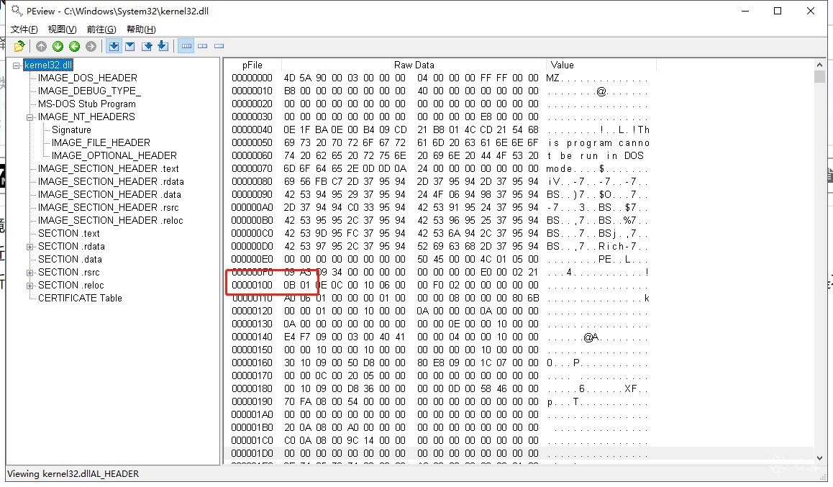Select the IMAGE_NT_HEADERS tree item
Image resolution: width=833 pixels, height=487 pixels.
[x=86, y=117]
